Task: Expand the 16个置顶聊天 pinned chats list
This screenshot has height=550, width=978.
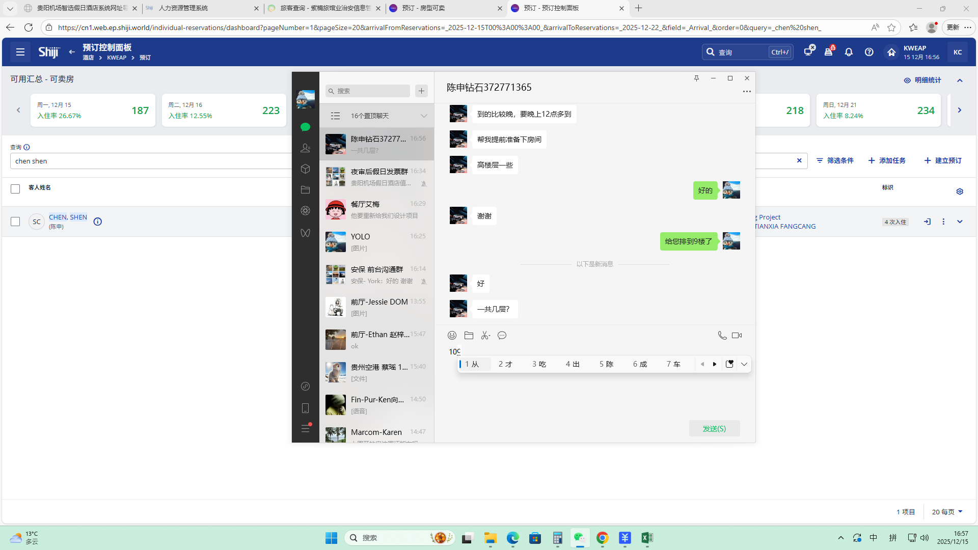Action: pyautogui.click(x=423, y=116)
